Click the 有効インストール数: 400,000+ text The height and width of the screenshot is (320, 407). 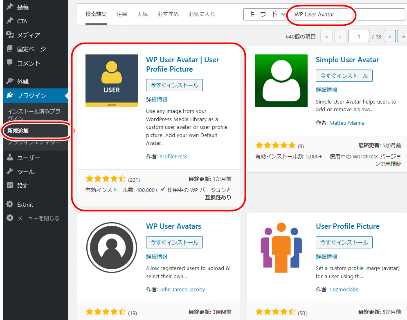pos(122,190)
